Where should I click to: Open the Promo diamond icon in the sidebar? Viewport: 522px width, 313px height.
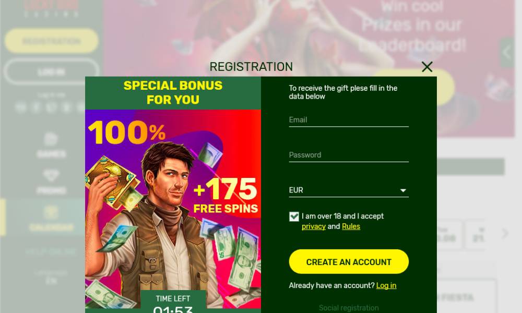click(x=51, y=175)
